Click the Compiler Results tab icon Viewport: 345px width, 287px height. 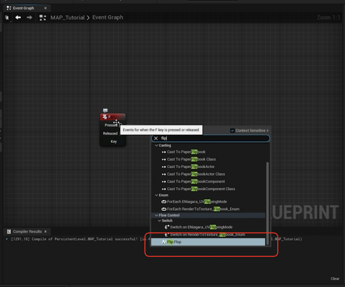click(x=9, y=231)
